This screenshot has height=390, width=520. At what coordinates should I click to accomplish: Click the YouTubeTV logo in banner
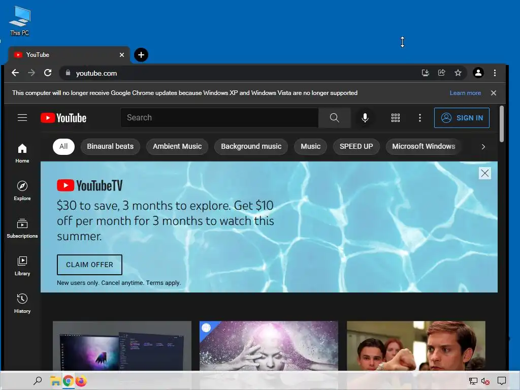(90, 185)
